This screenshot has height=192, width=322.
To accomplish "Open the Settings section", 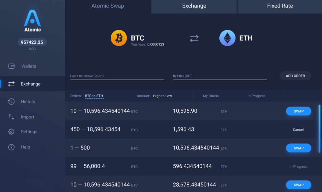I will coord(29,131).
